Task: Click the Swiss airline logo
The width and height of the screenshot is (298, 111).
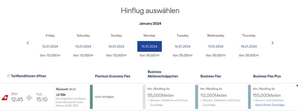Action: (x=5, y=98)
